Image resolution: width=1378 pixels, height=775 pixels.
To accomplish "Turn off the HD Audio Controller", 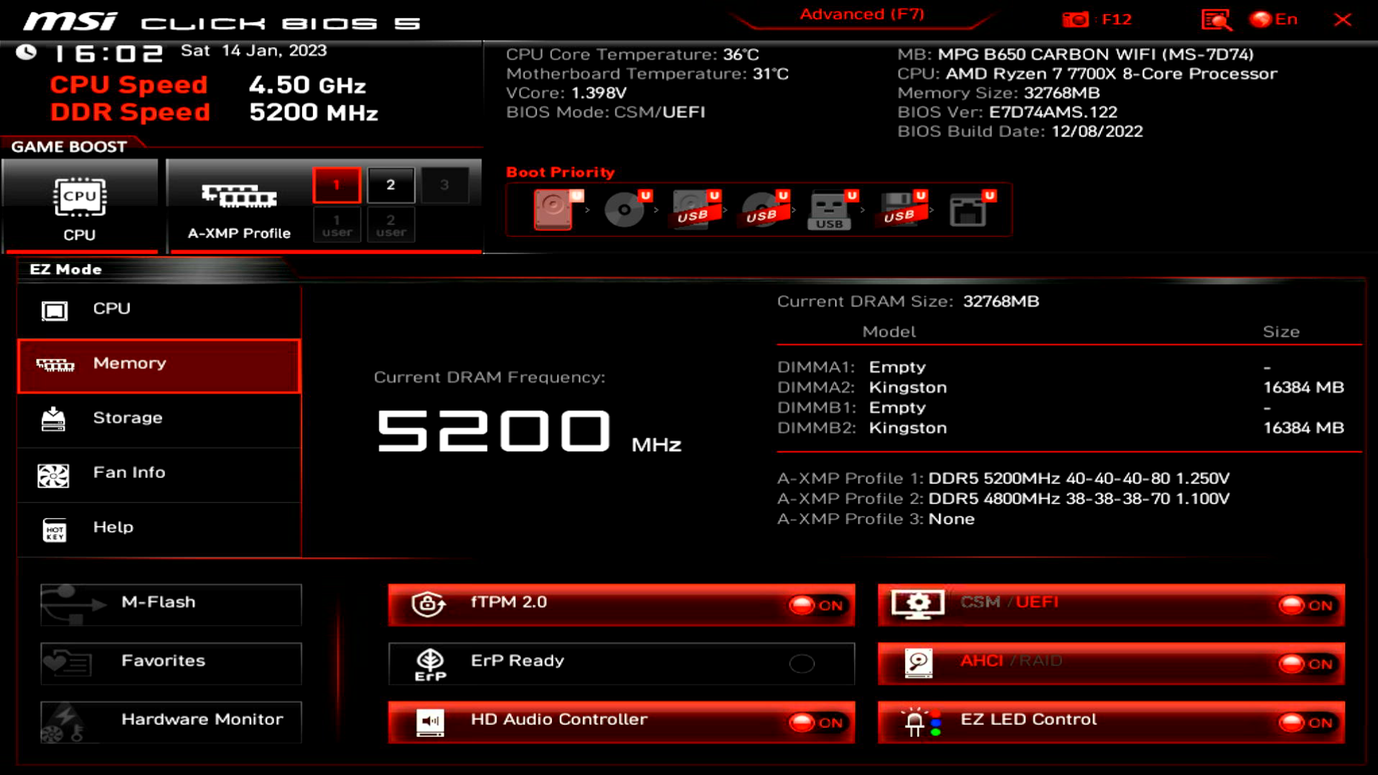I will coord(815,723).
